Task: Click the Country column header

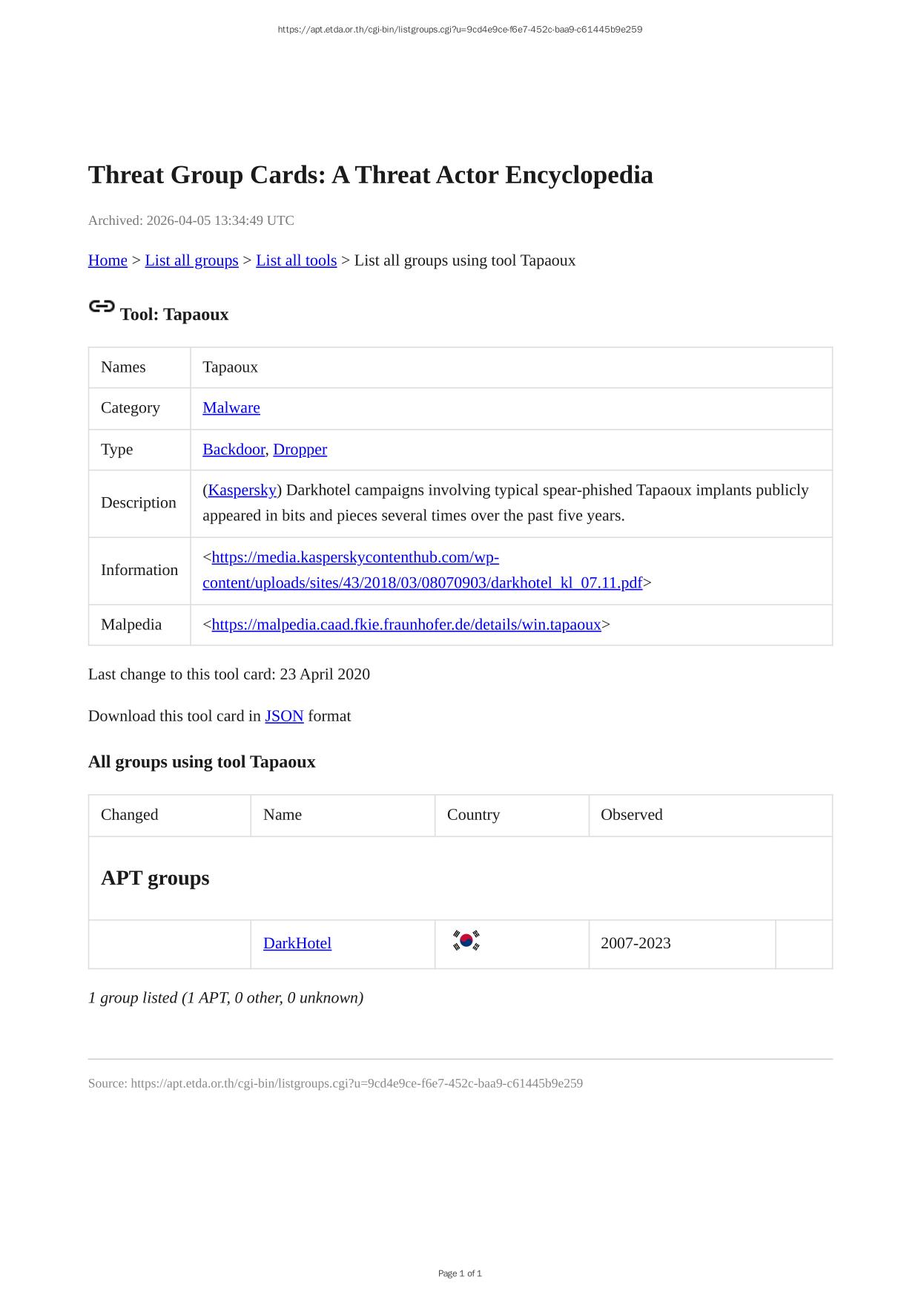Action: (x=473, y=815)
